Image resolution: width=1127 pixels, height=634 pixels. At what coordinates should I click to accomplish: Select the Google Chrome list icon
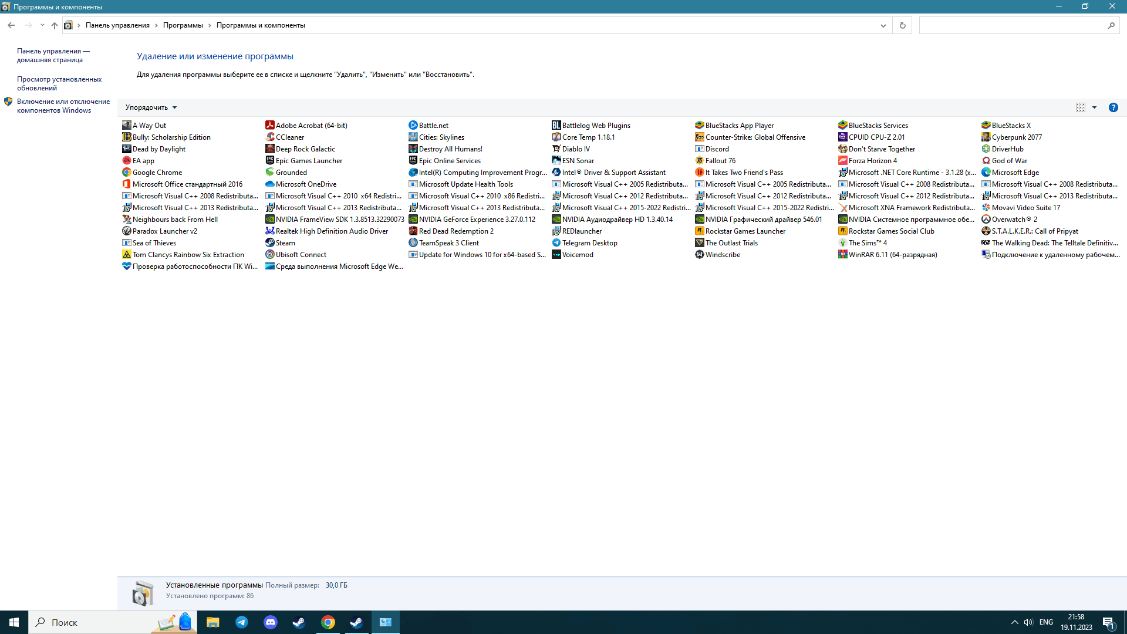pos(126,172)
